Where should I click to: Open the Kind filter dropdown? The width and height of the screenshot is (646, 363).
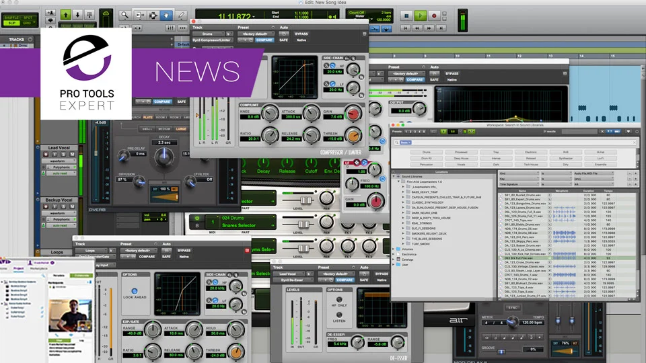(519, 173)
